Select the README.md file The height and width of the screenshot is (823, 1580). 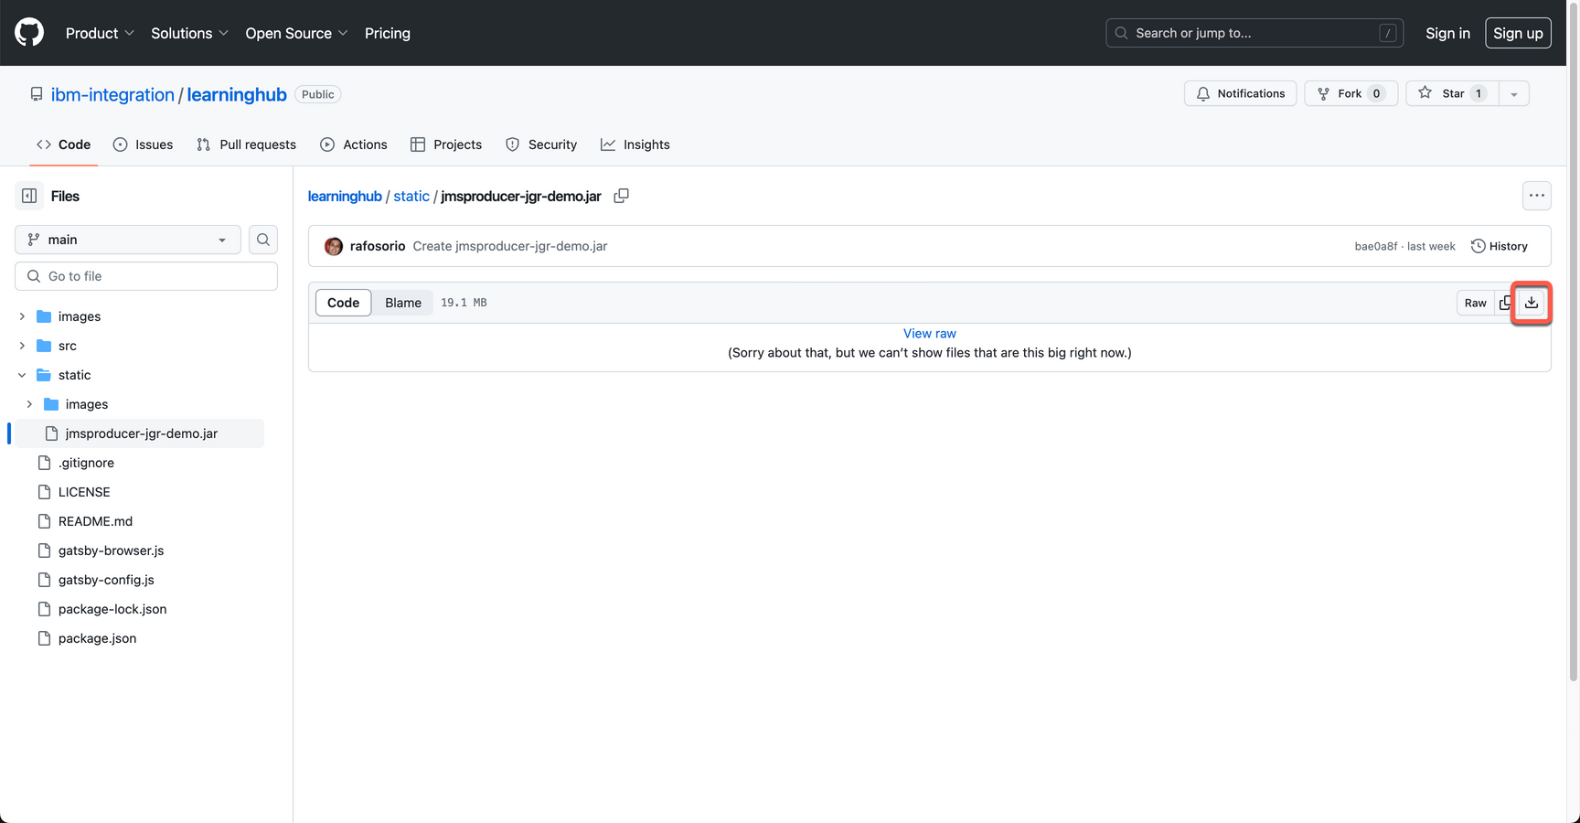[95, 521]
